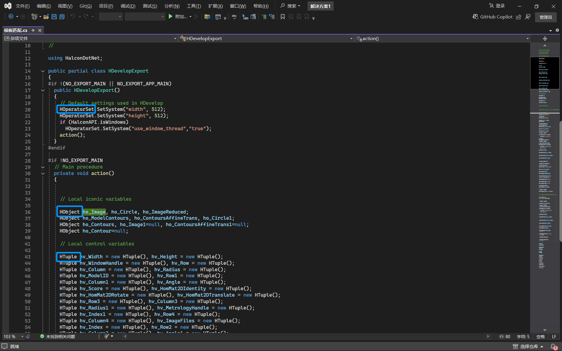The image size is (562, 351).
Task: Toggle bookmark on the current line
Action: pyautogui.click(x=282, y=17)
